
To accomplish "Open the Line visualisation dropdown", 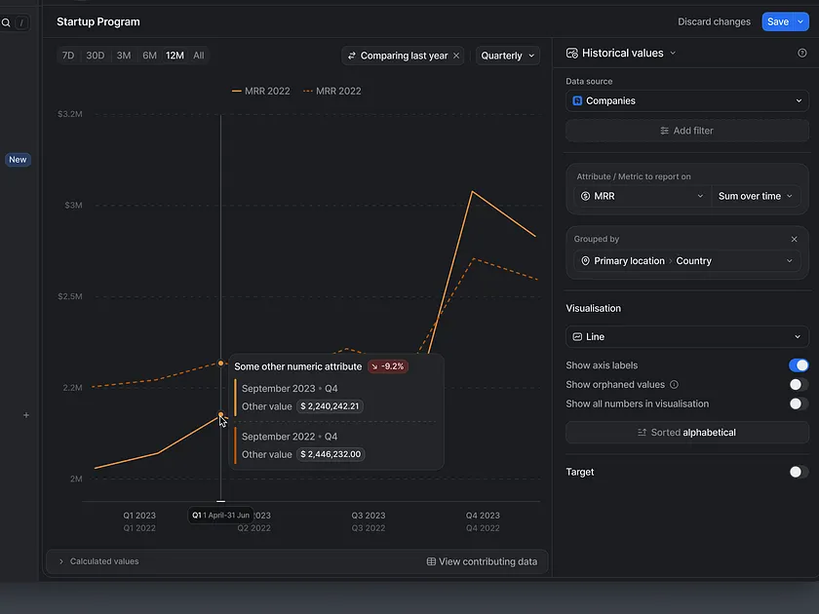I will tap(686, 336).
